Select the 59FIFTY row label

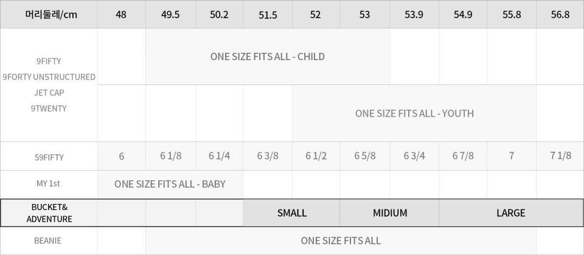[49, 157]
